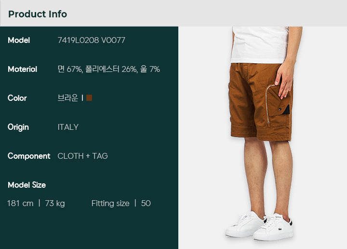Image resolution: width=347 pixels, height=249 pixels.
Task: Click the Model Size heading
Action: (27, 185)
